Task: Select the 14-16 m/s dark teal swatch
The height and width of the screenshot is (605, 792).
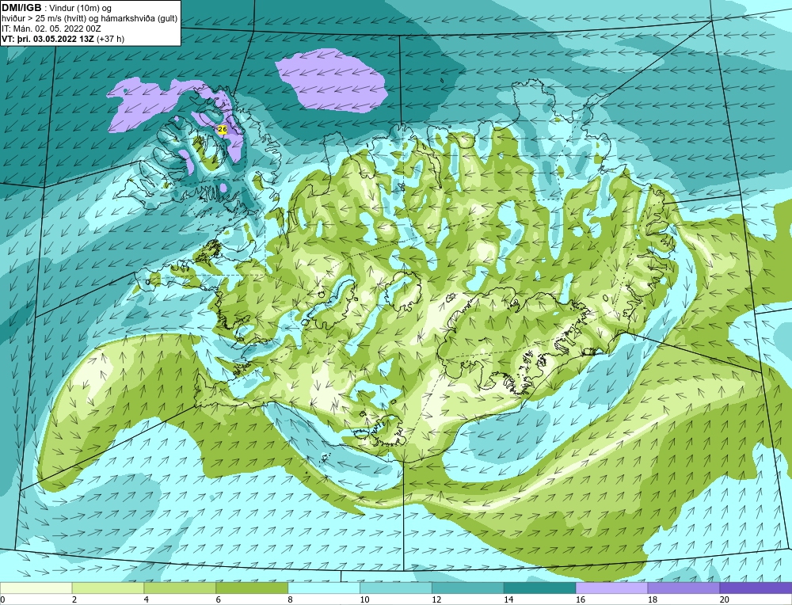Action: tap(539, 588)
